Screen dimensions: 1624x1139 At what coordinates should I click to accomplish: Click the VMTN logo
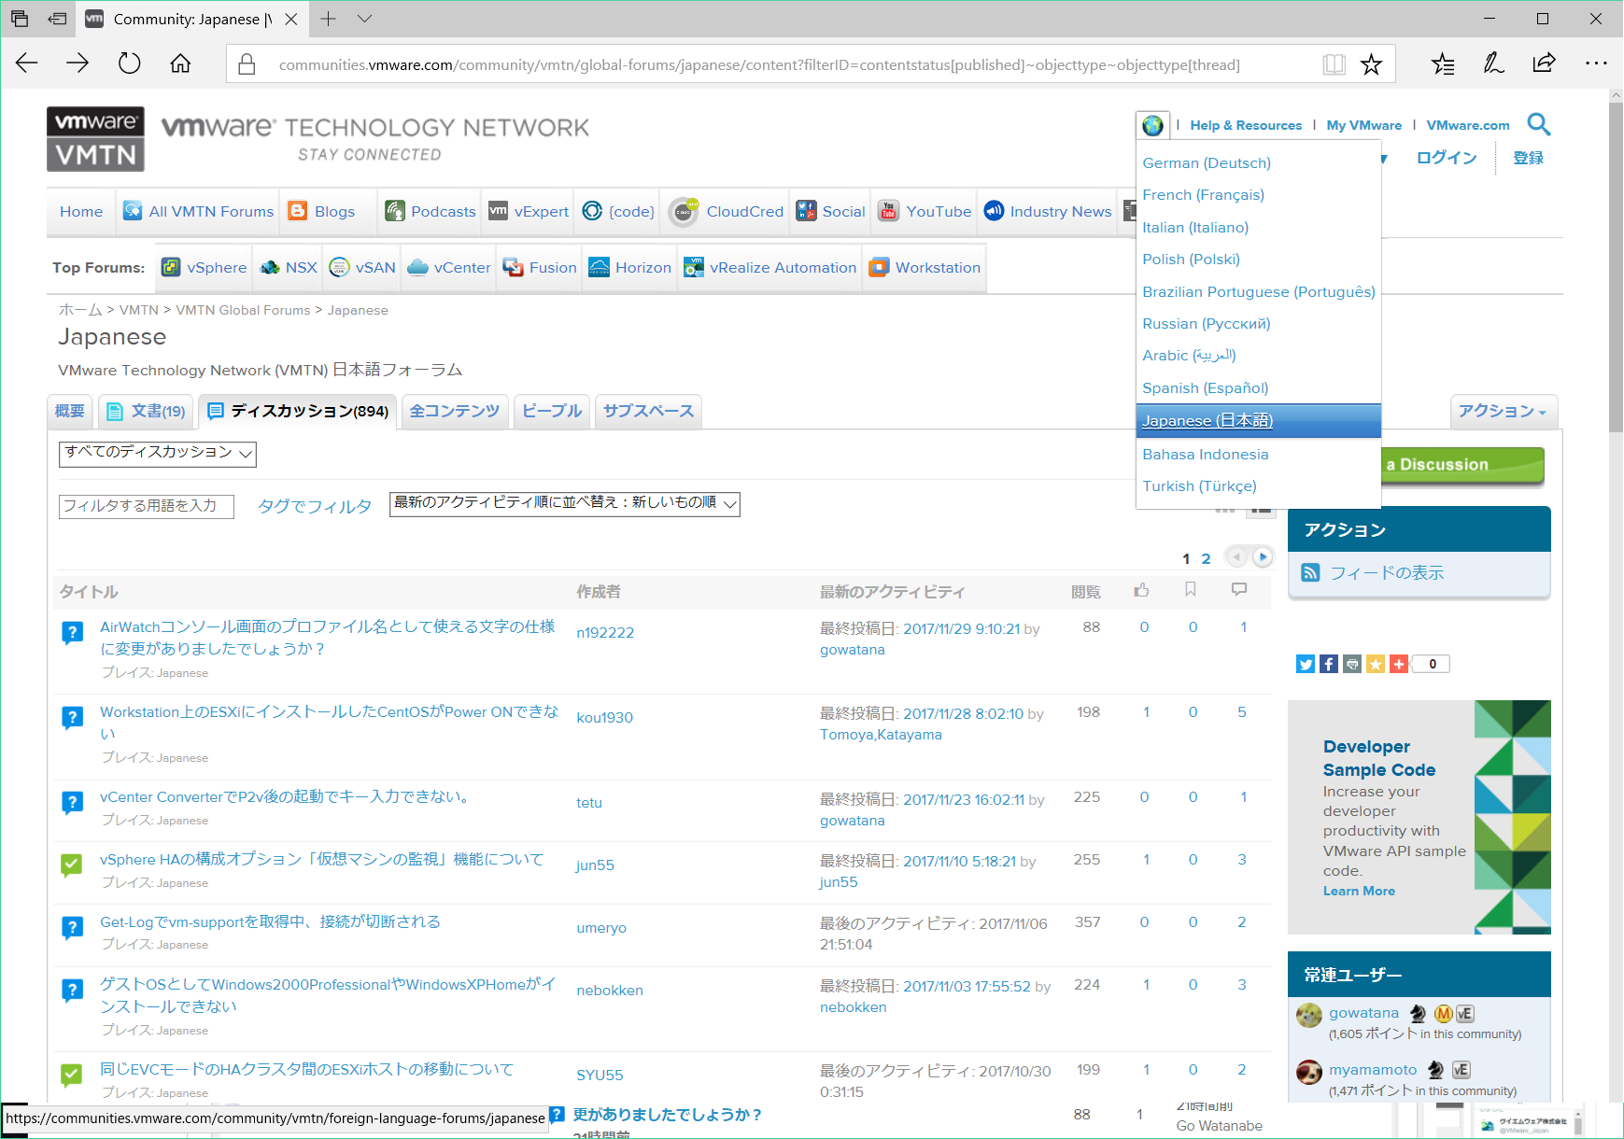coord(95,139)
